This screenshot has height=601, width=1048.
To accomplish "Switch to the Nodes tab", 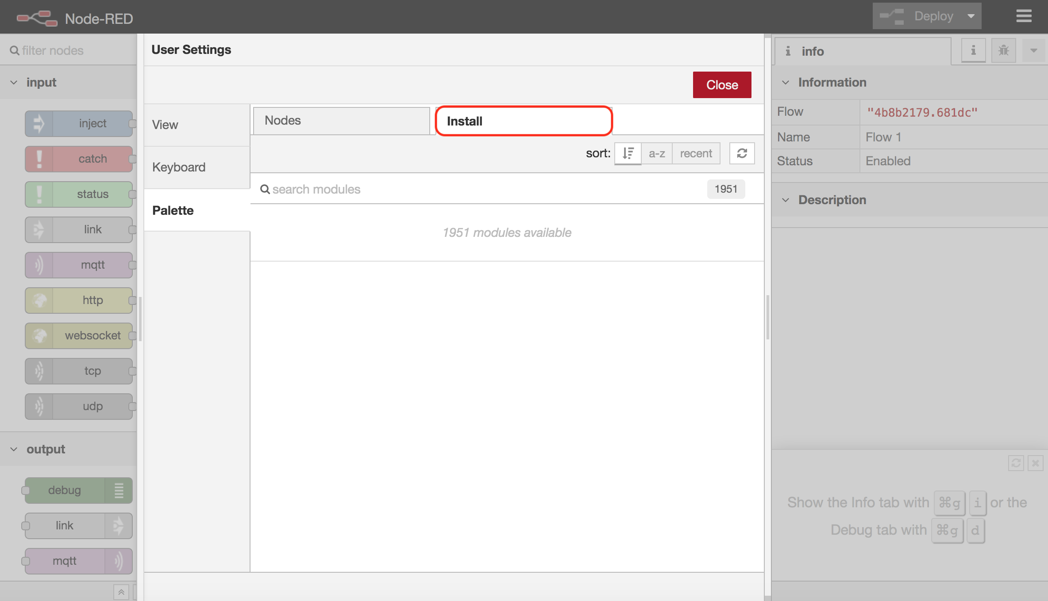I will (342, 121).
